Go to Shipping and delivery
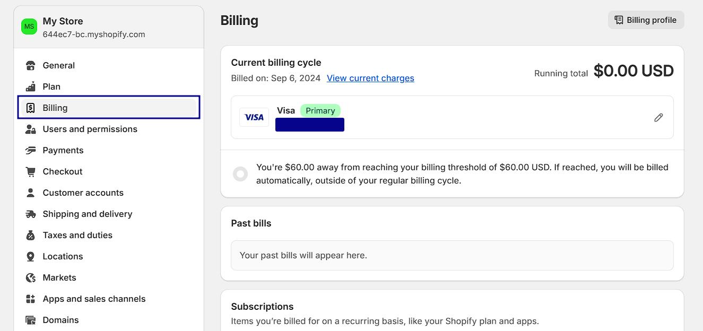The image size is (703, 331). click(x=109, y=214)
